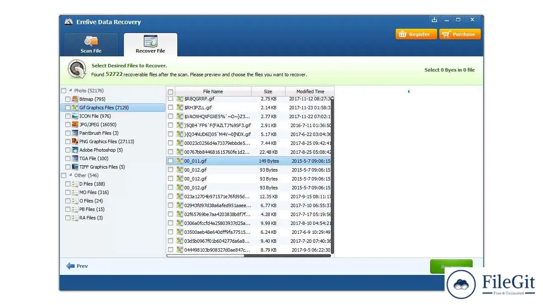Image resolution: width=543 pixels, height=305 pixels.
Task: Tick the JPG/JPEG (16050) checkbox
Action: (x=68, y=125)
